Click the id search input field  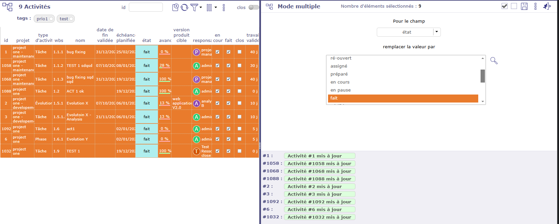click(x=146, y=7)
